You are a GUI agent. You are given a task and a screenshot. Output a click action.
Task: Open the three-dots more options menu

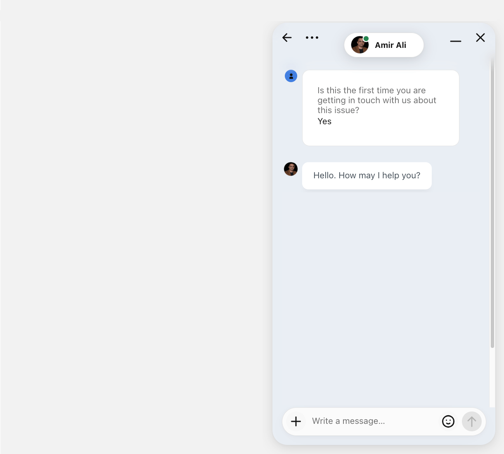point(312,38)
